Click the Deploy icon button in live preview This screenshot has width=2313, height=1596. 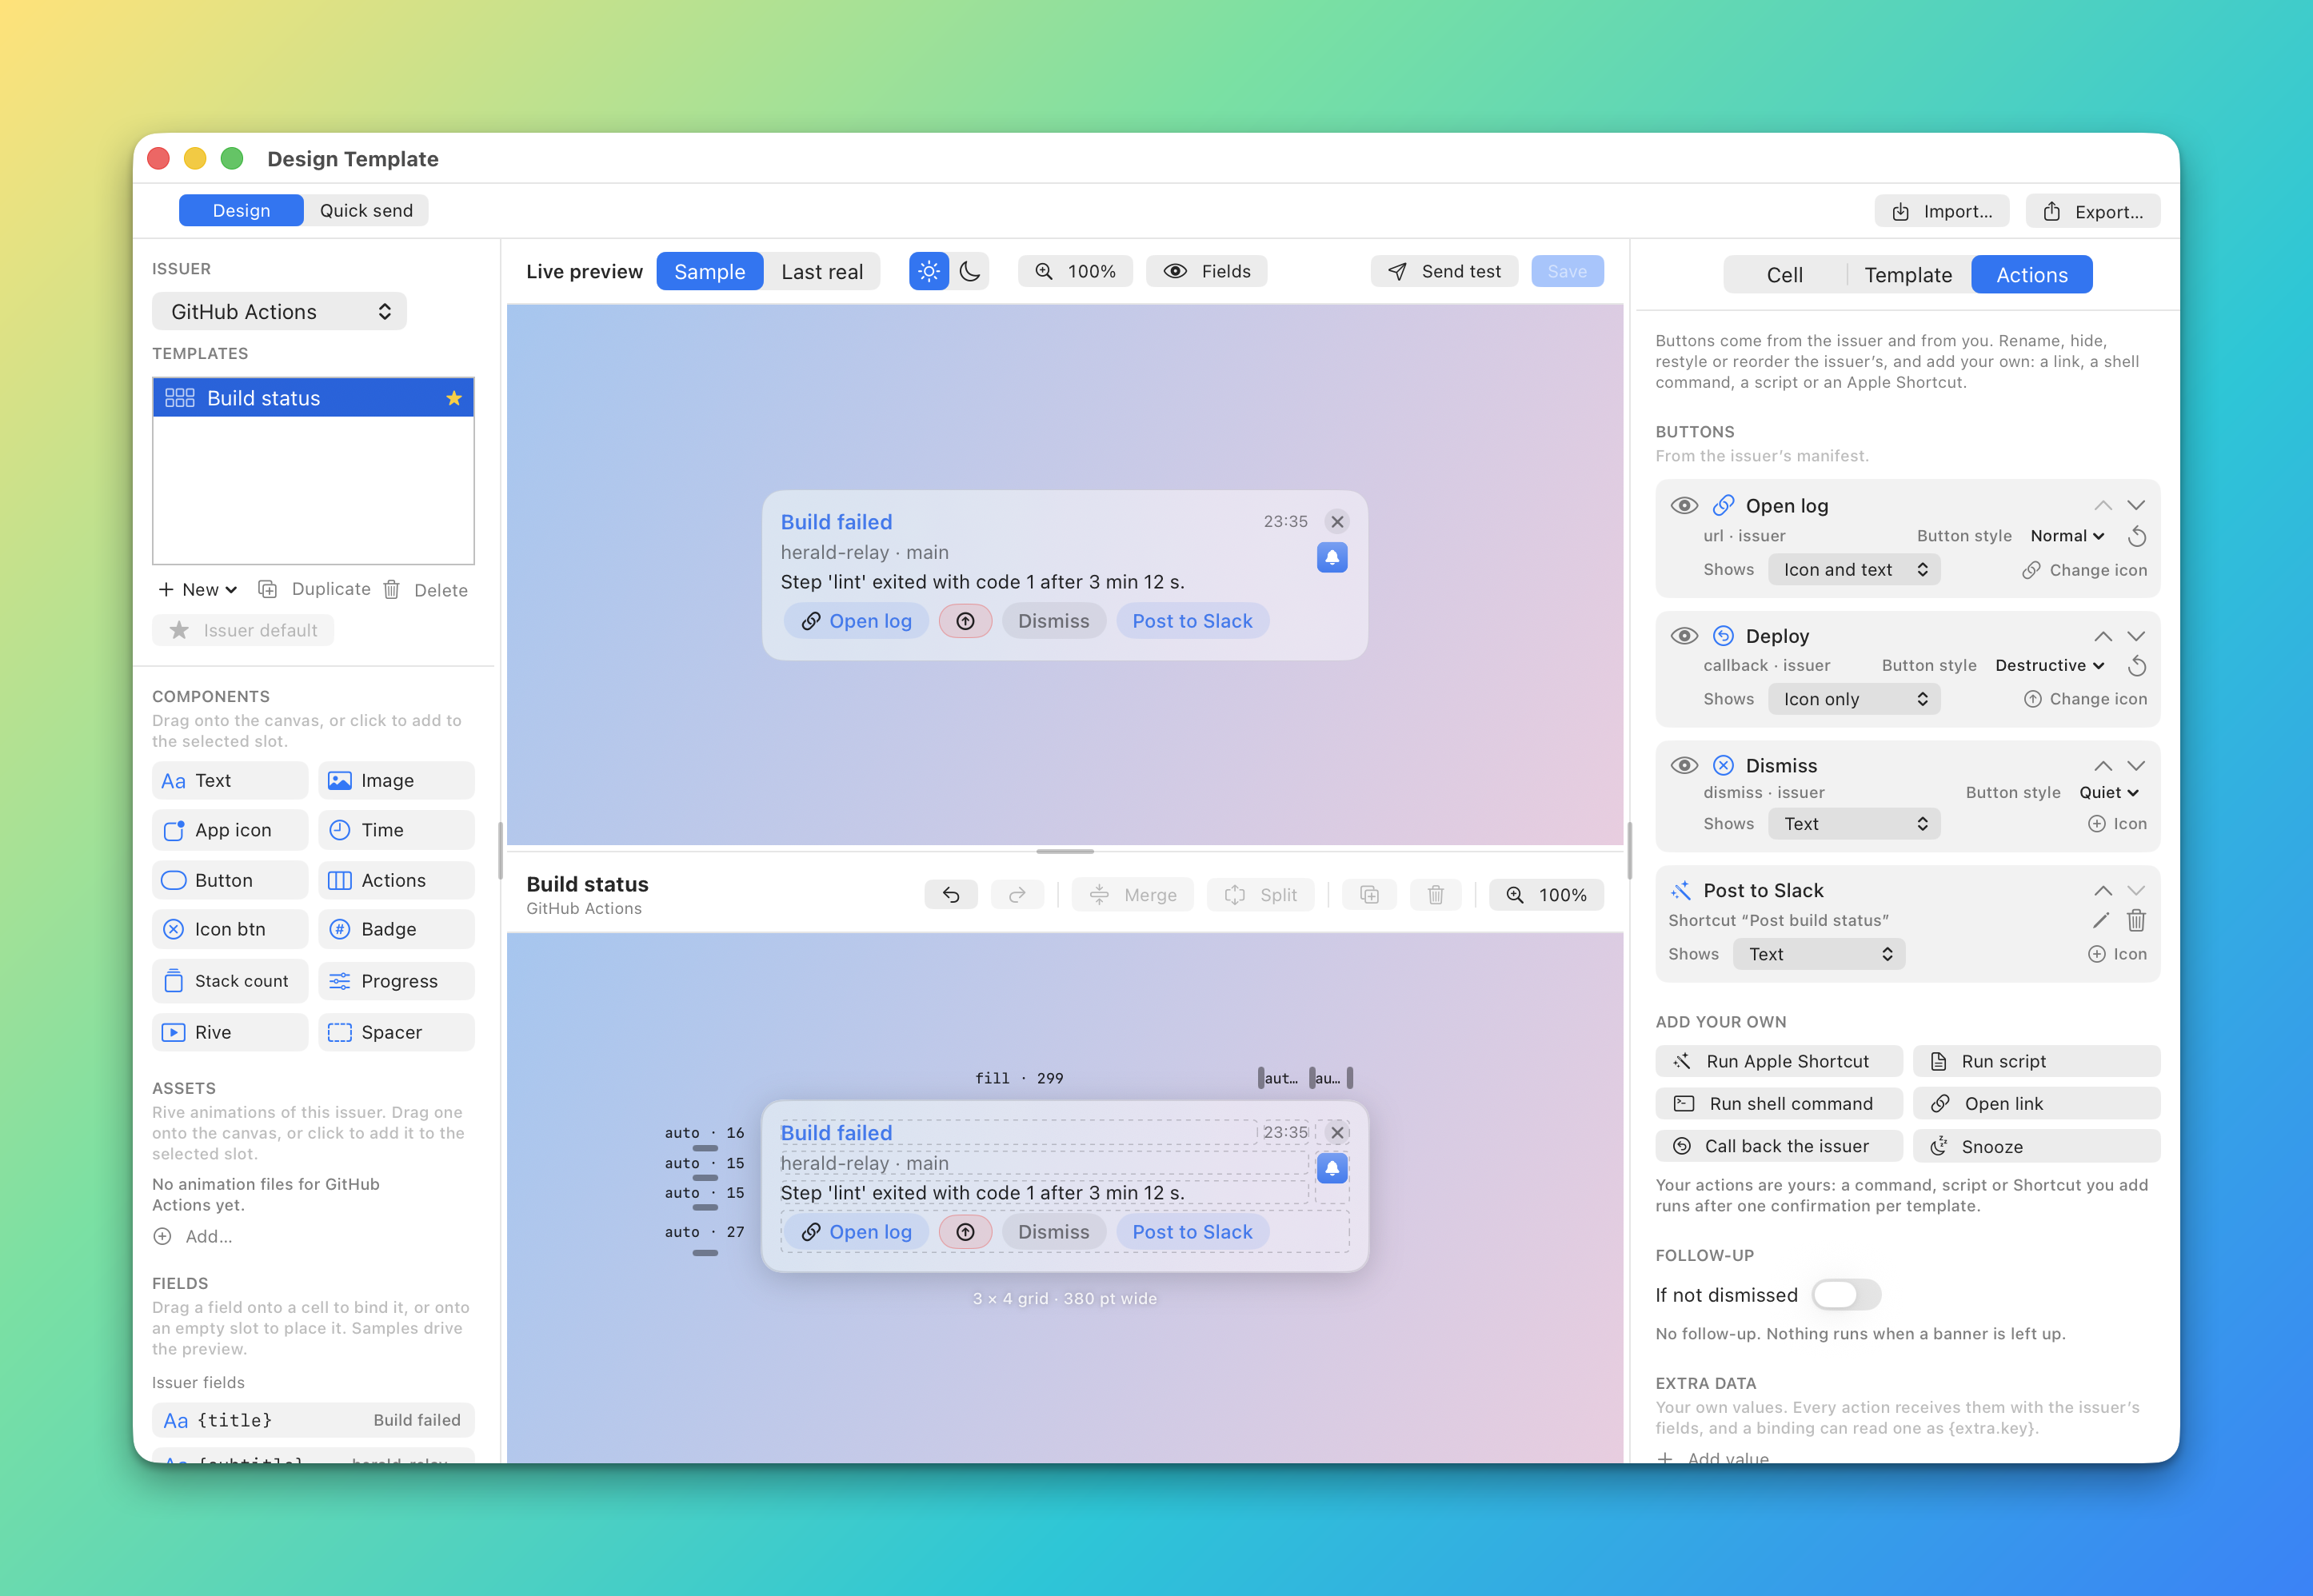coord(965,621)
